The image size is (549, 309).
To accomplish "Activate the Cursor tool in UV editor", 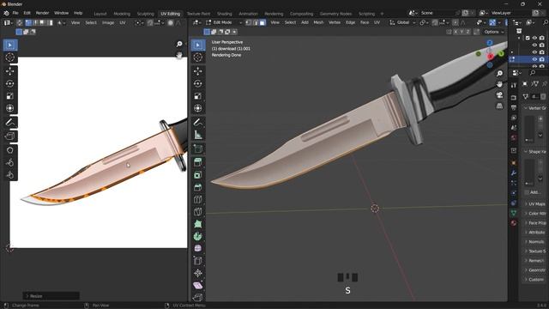I will 9,58.
